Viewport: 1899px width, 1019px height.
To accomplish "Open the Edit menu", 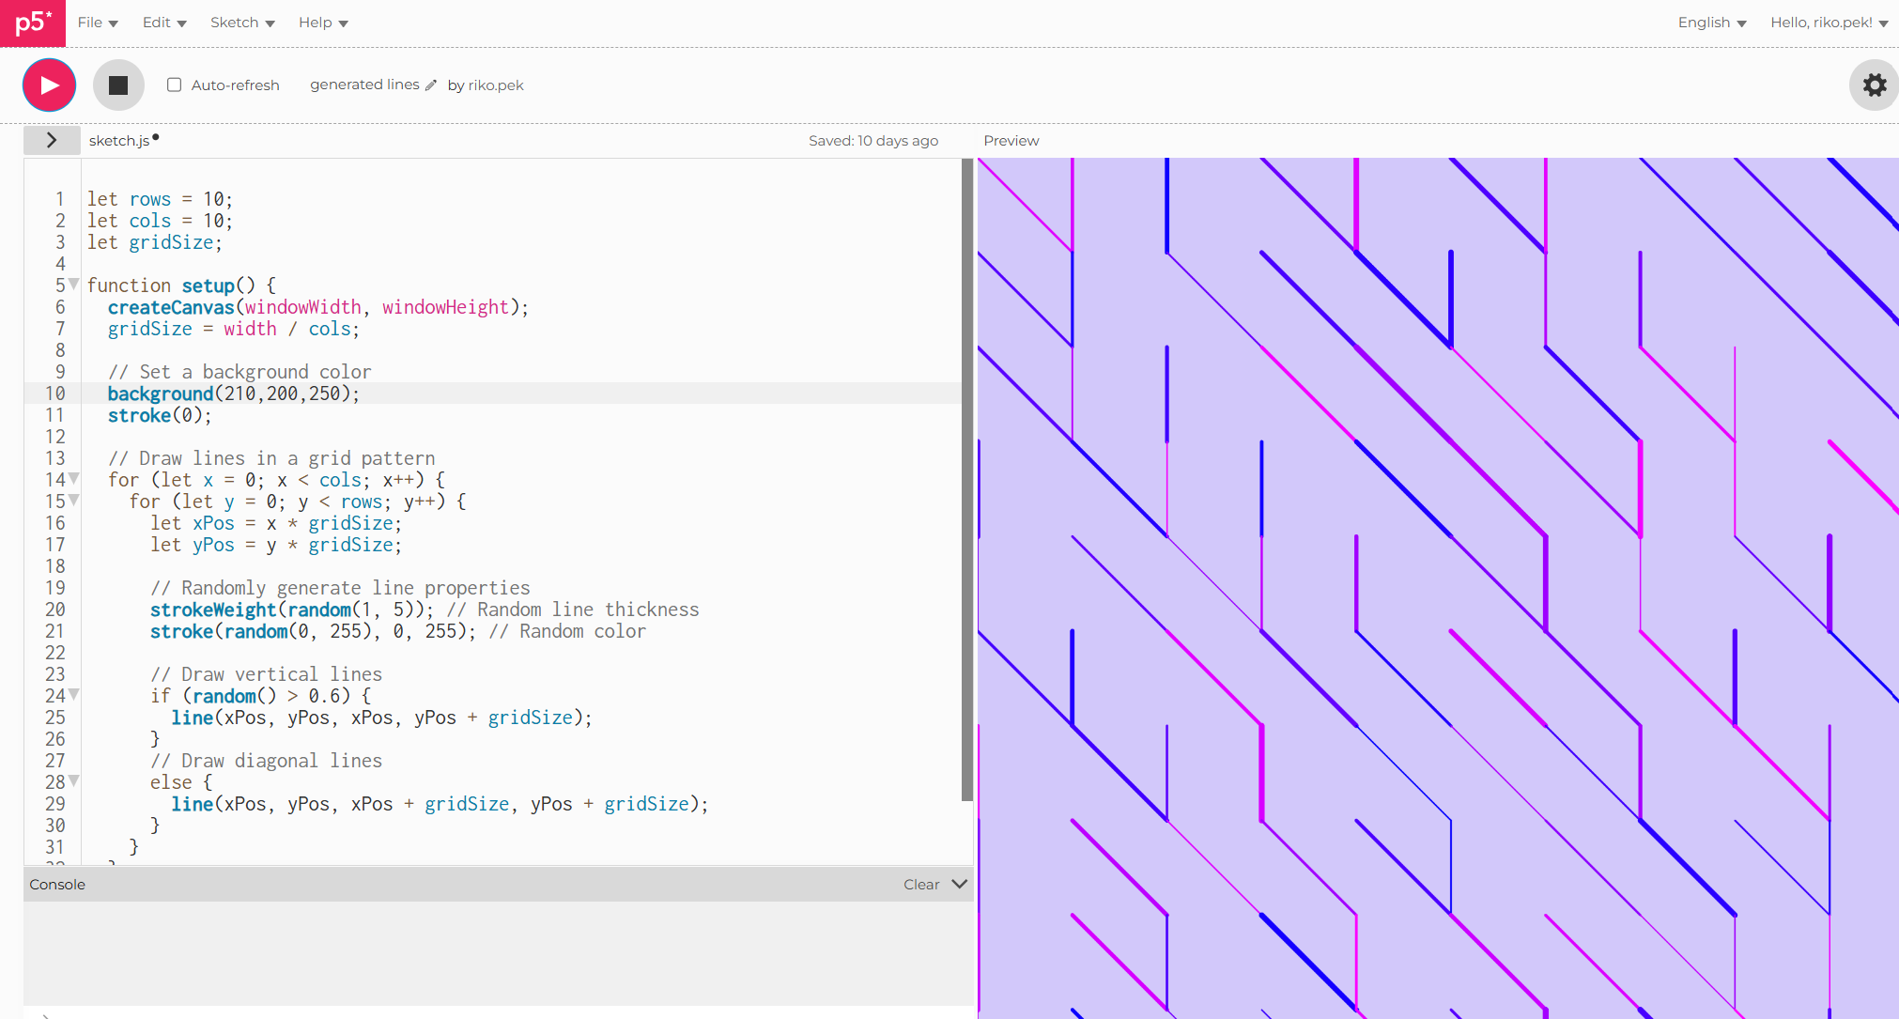I will click(164, 23).
